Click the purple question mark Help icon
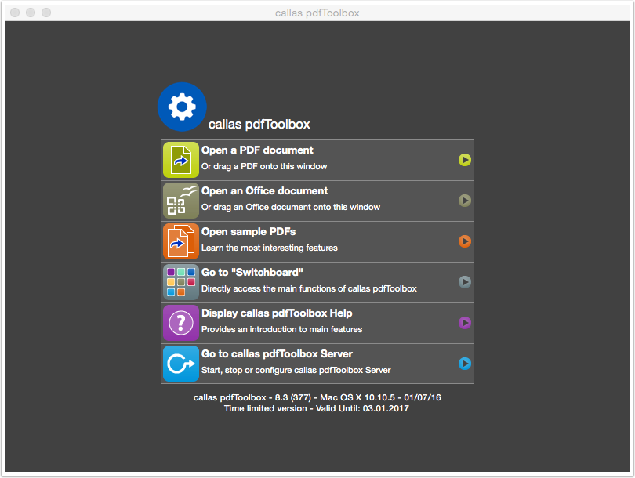This screenshot has width=635, height=478. pos(180,323)
